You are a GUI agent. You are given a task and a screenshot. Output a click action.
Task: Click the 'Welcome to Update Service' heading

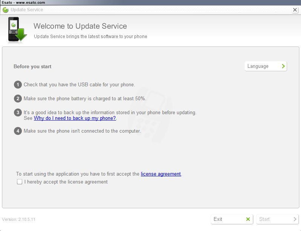(80, 26)
